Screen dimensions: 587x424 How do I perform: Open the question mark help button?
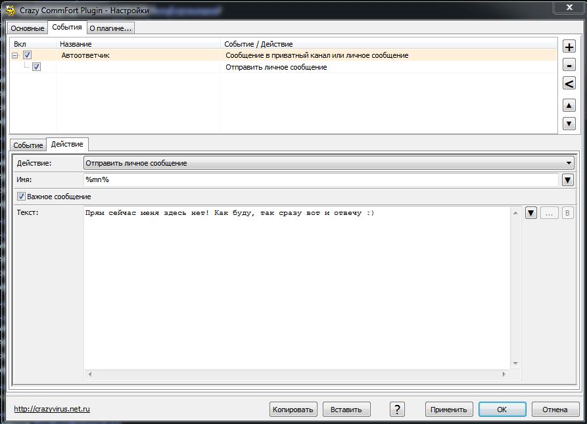pyautogui.click(x=397, y=409)
